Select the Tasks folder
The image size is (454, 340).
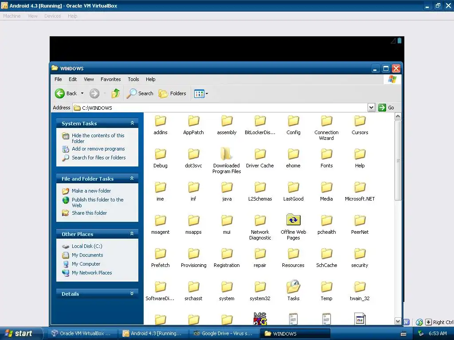coord(294,291)
